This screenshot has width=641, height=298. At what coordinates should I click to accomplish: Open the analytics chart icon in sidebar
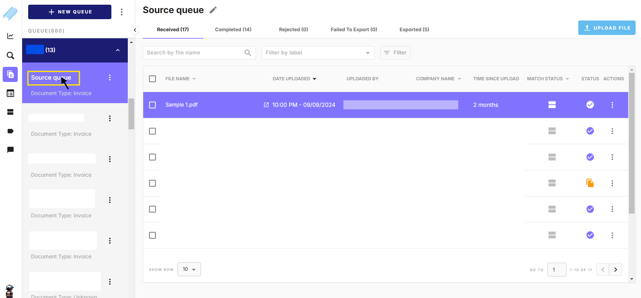(10, 36)
